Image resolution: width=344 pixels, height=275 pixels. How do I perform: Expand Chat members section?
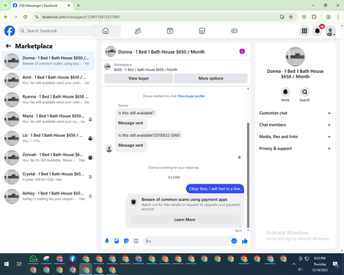click(295, 125)
